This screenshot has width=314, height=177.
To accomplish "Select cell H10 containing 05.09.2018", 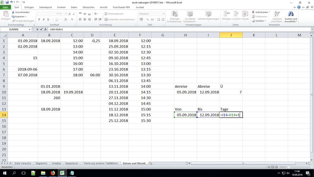I will click(x=185, y=92).
